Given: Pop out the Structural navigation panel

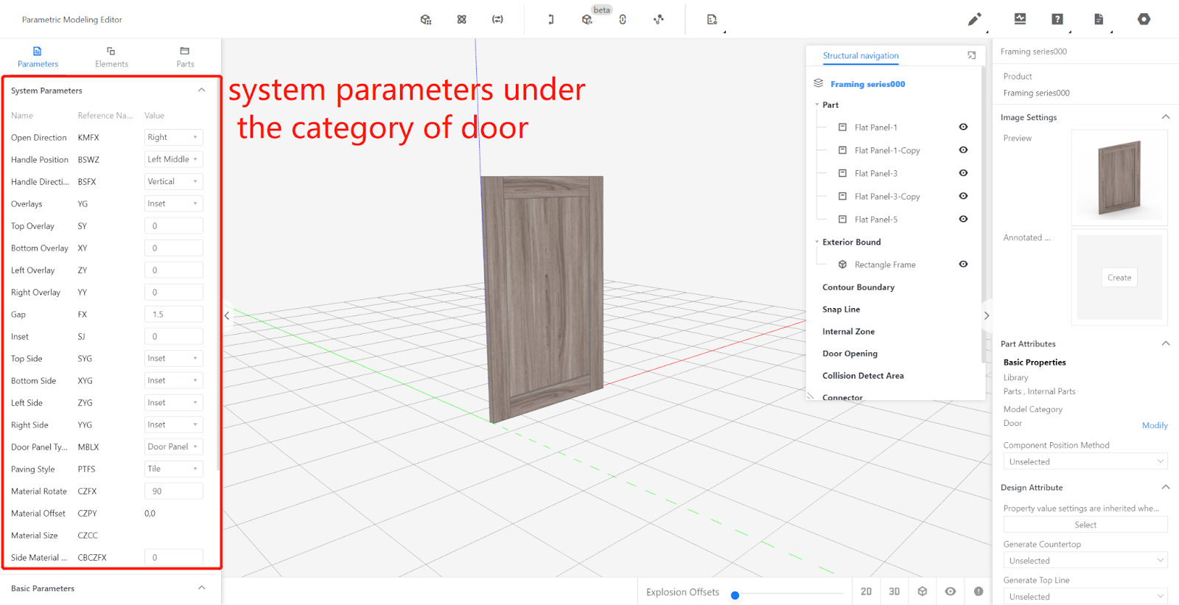Looking at the screenshot, I should tap(971, 55).
